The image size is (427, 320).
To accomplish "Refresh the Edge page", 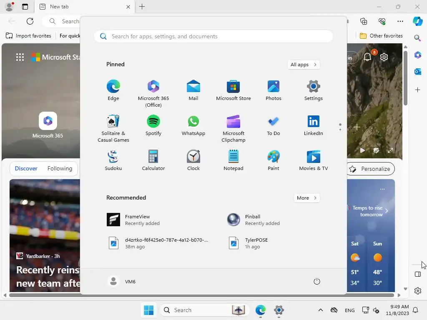I will tap(30, 21).
